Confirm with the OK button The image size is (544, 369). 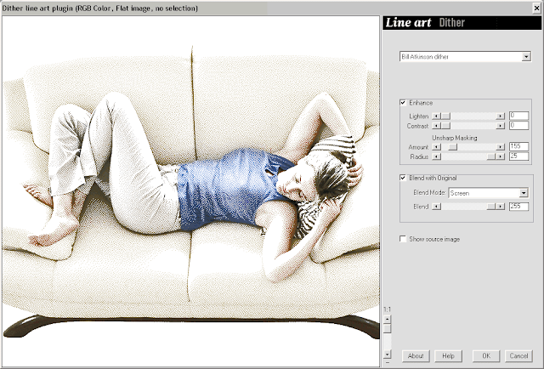(x=486, y=355)
